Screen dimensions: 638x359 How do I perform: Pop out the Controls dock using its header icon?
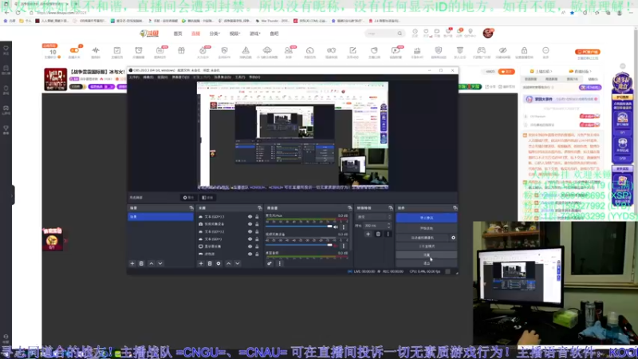pyautogui.click(x=455, y=208)
